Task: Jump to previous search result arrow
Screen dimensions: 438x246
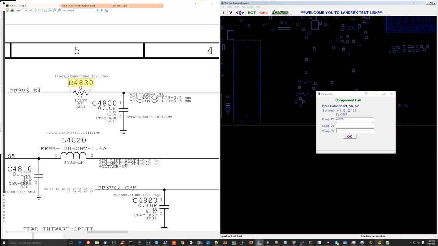Action: click(x=97, y=10)
